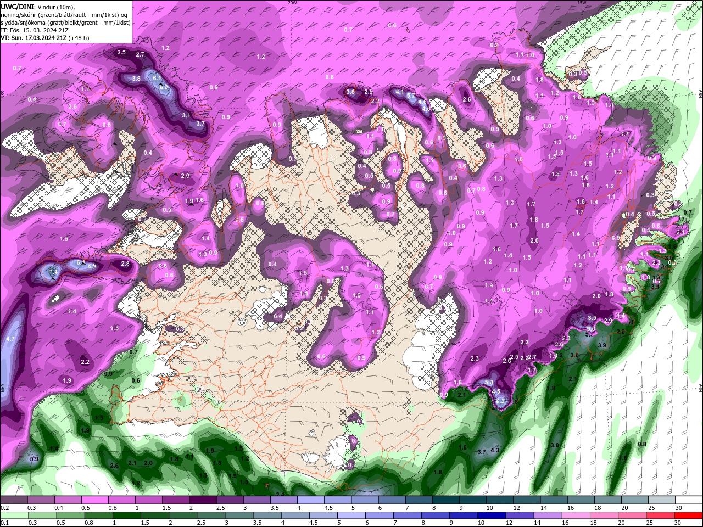Viewport: 703px width, 527px height.
Task: Select the '3.9' rain value on the map
Action: coord(602,345)
